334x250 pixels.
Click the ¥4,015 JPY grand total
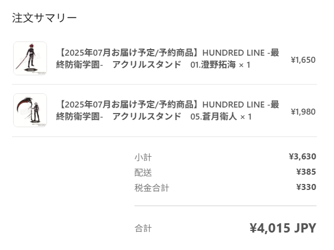[283, 228]
